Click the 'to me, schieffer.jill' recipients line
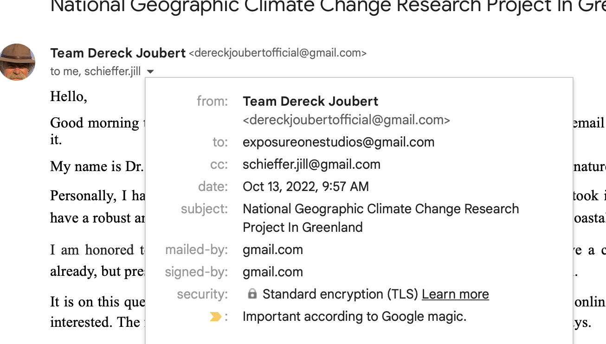This screenshot has width=606, height=344. 95,72
